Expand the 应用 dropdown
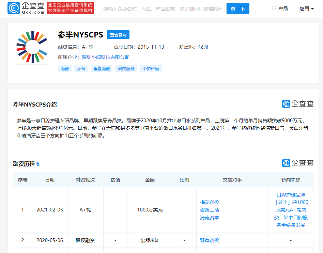 point(307,9)
